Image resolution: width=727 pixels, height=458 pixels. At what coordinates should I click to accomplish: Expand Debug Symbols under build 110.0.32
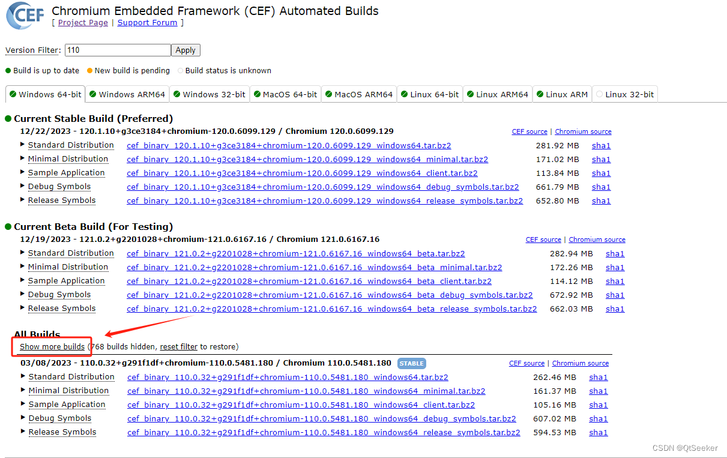tap(60, 418)
